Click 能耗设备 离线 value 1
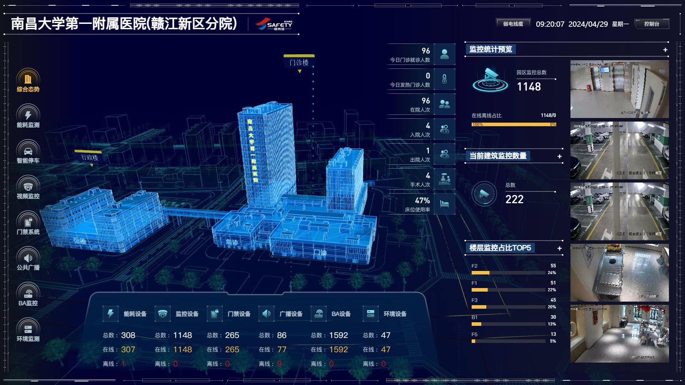The image size is (685, 385). [x=123, y=364]
